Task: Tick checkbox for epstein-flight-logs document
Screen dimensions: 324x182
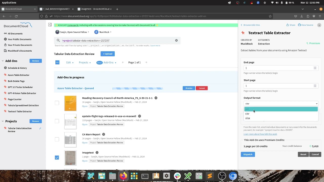Action: coord(57,121)
